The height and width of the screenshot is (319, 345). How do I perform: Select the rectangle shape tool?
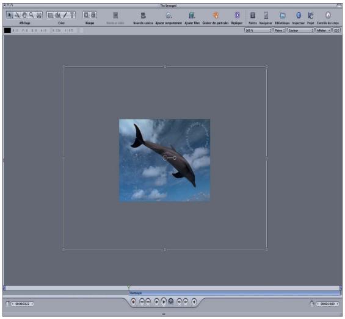(51, 15)
